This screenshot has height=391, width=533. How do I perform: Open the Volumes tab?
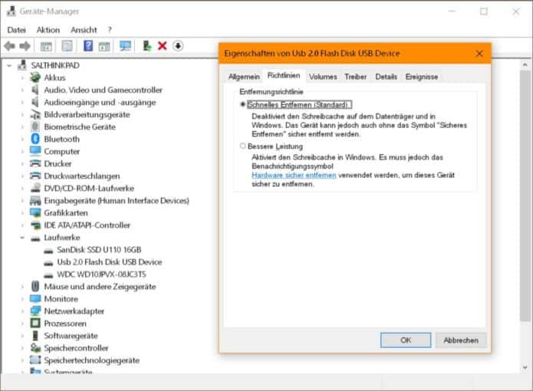[x=323, y=77]
